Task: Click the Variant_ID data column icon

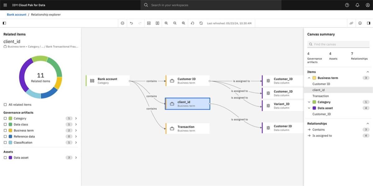Action: (268, 106)
